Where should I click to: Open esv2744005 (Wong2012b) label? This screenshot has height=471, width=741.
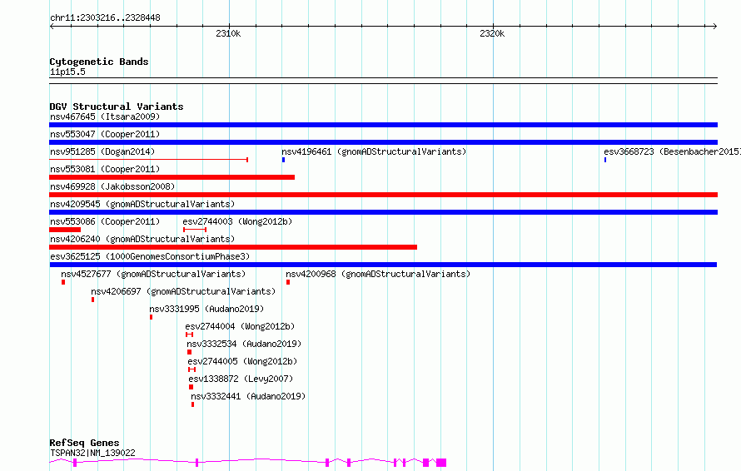242,361
